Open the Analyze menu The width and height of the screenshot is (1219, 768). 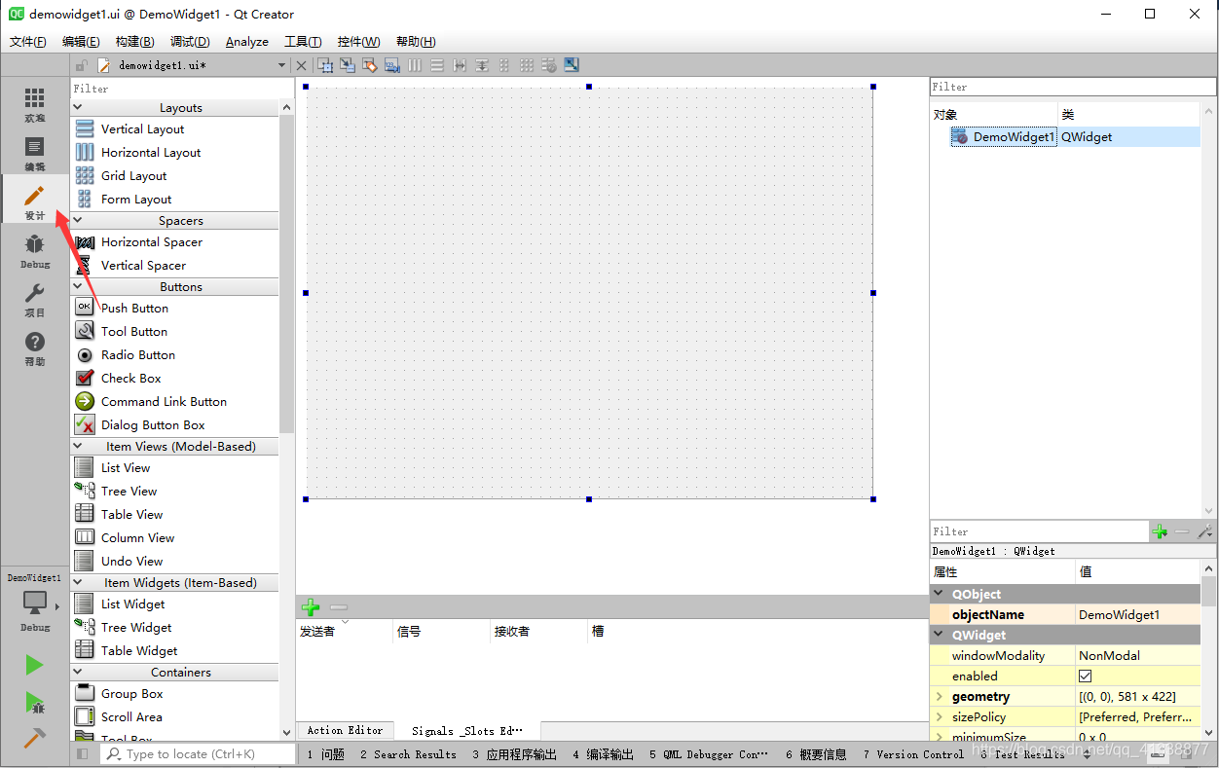point(247,42)
